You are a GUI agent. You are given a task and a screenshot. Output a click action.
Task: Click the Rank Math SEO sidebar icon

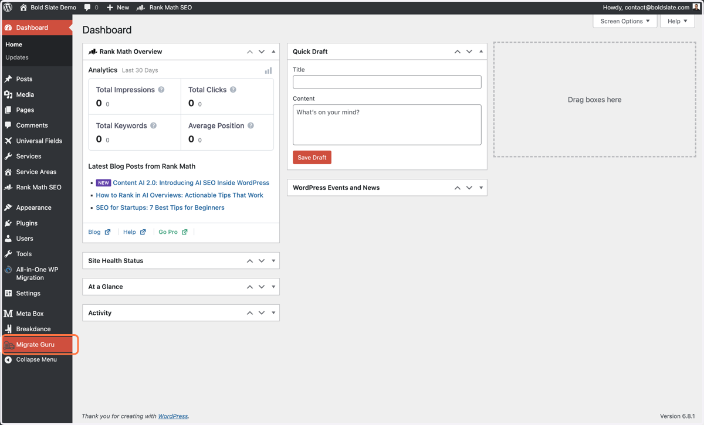[x=8, y=187]
